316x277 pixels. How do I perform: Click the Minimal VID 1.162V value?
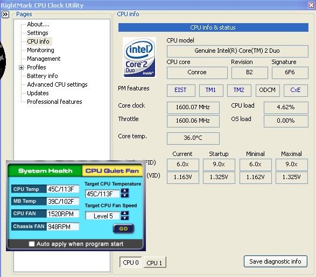coord(256,177)
